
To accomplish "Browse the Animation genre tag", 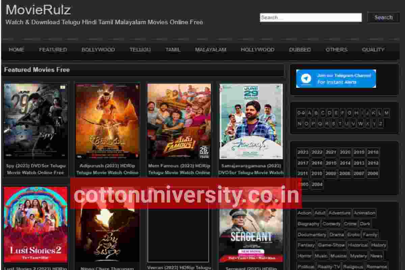I will 364,213.
